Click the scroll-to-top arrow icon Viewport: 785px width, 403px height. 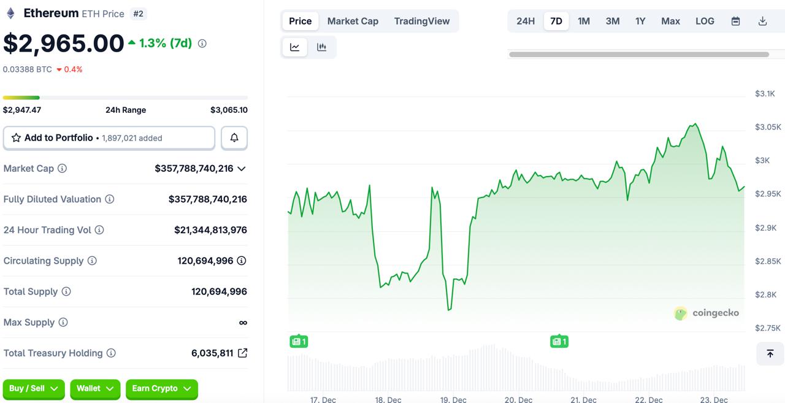coord(770,354)
